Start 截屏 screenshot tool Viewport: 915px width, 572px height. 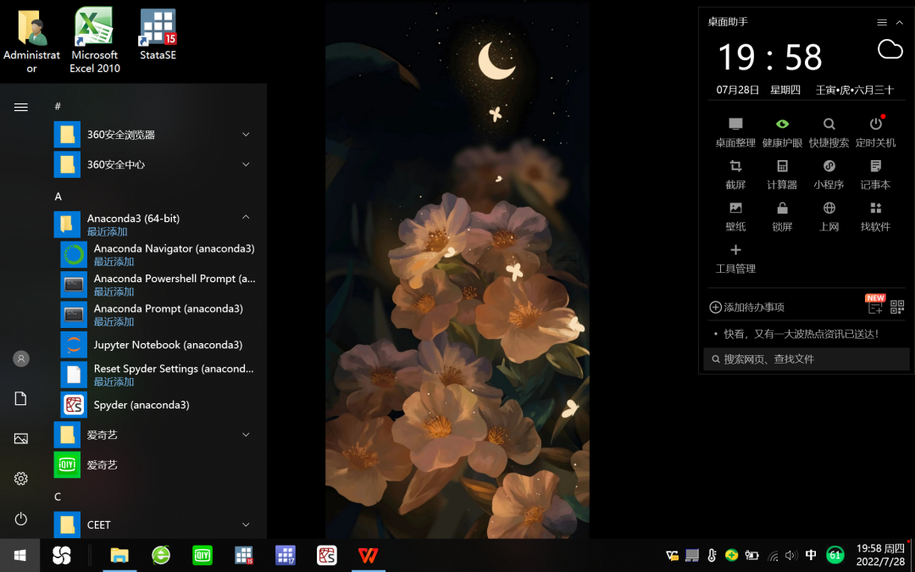735,175
